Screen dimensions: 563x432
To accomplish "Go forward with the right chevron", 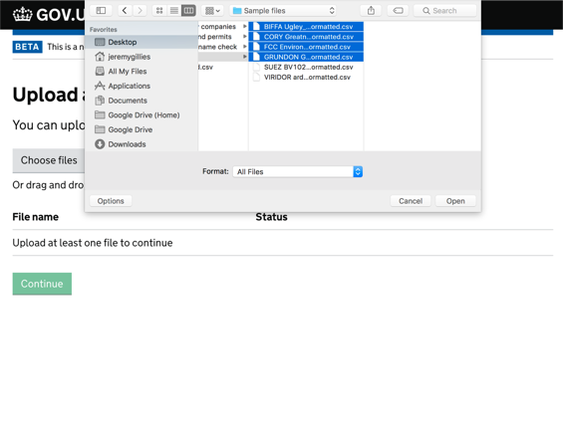I will [x=140, y=10].
